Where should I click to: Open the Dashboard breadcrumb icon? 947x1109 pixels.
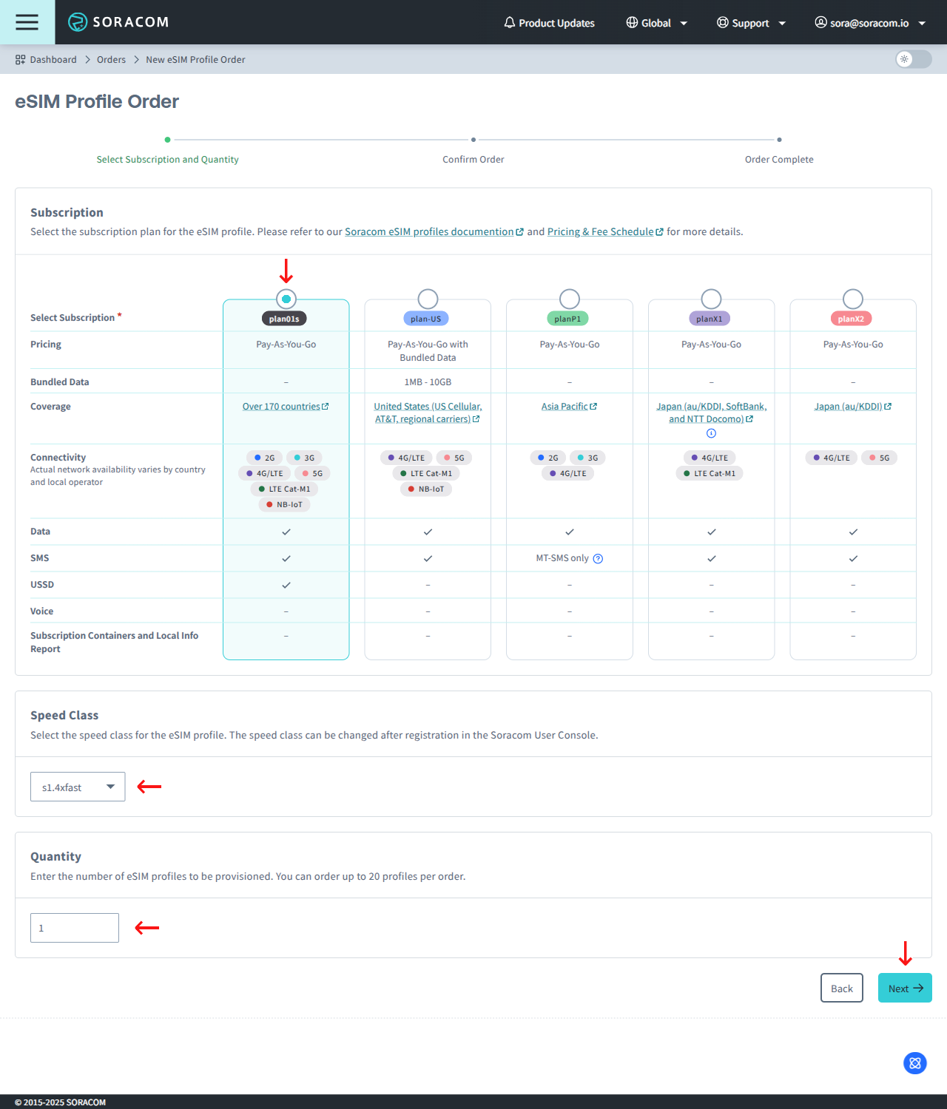[x=19, y=59]
